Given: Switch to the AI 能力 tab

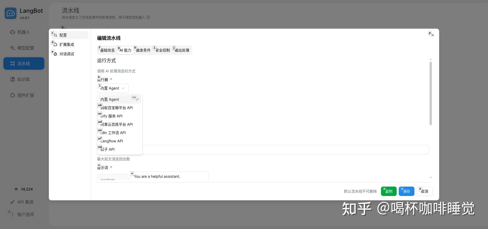Looking at the screenshot, I should (126, 50).
